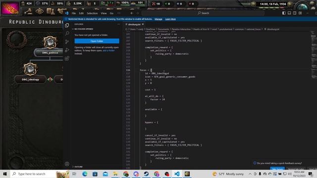Open the Explorer panel more actions ellipsis

(x=118, y=24)
